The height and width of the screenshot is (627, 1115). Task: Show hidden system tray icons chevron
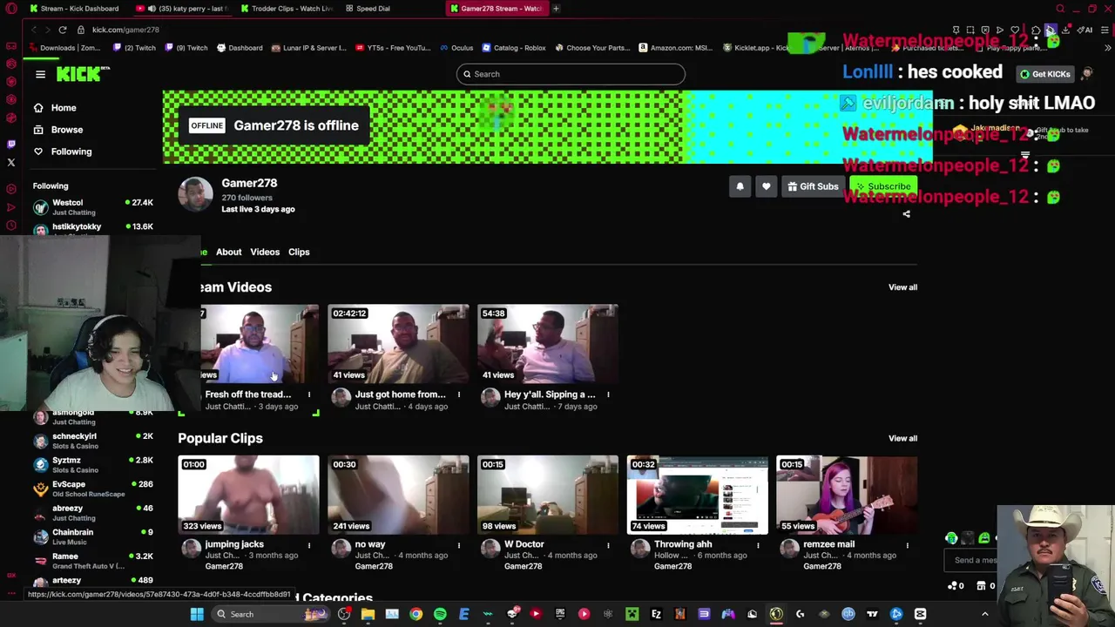tap(985, 615)
